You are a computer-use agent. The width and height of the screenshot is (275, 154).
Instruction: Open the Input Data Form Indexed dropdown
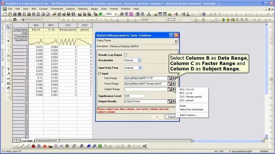140,68
